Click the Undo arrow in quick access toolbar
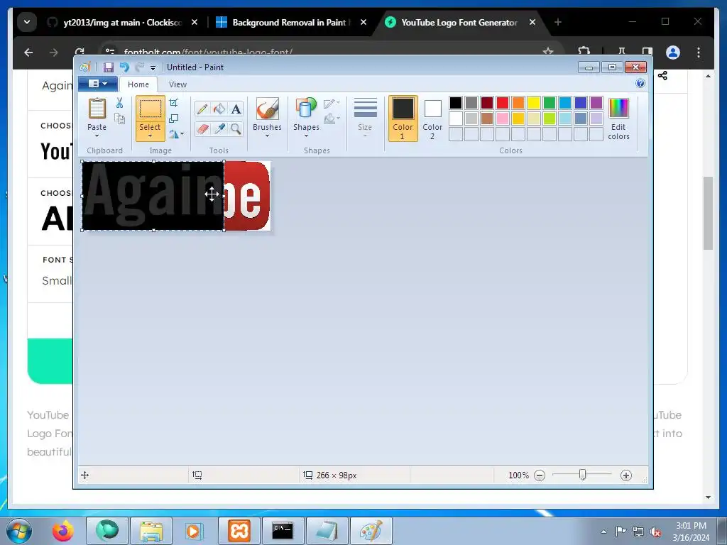The height and width of the screenshot is (545, 727). point(124,67)
